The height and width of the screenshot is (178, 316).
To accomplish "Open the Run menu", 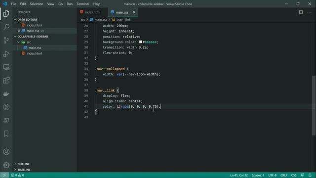I will click(69, 4).
